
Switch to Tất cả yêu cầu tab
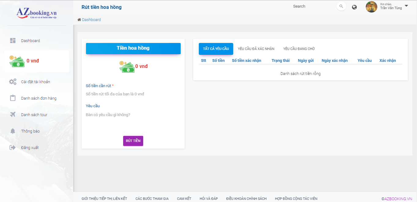[216, 49]
